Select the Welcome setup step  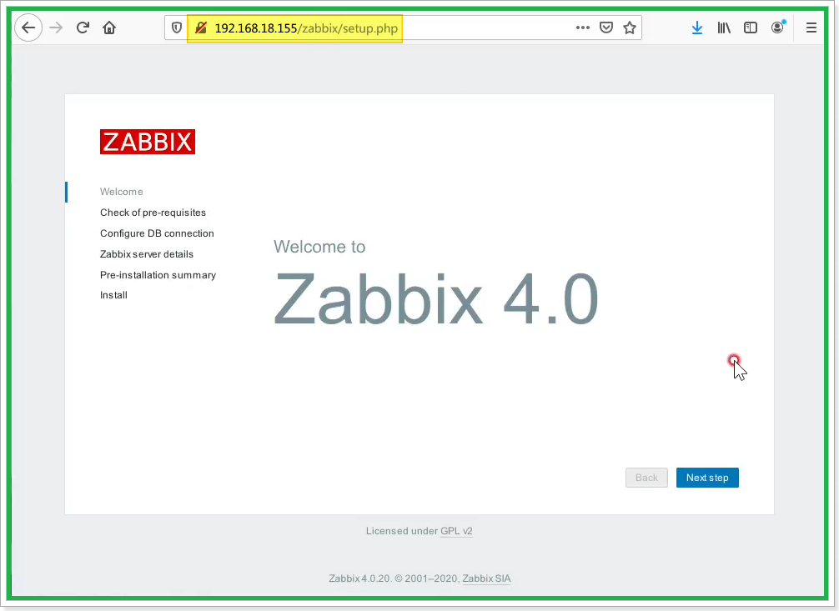point(122,192)
